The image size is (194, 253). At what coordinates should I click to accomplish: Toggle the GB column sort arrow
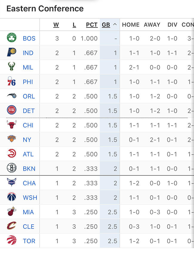pos(115,25)
